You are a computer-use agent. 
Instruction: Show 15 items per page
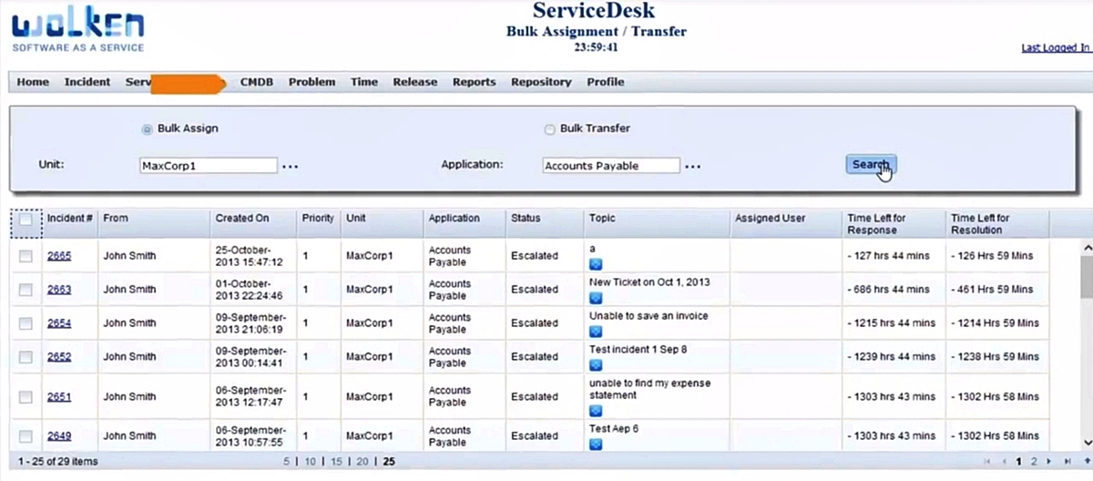pos(336,462)
